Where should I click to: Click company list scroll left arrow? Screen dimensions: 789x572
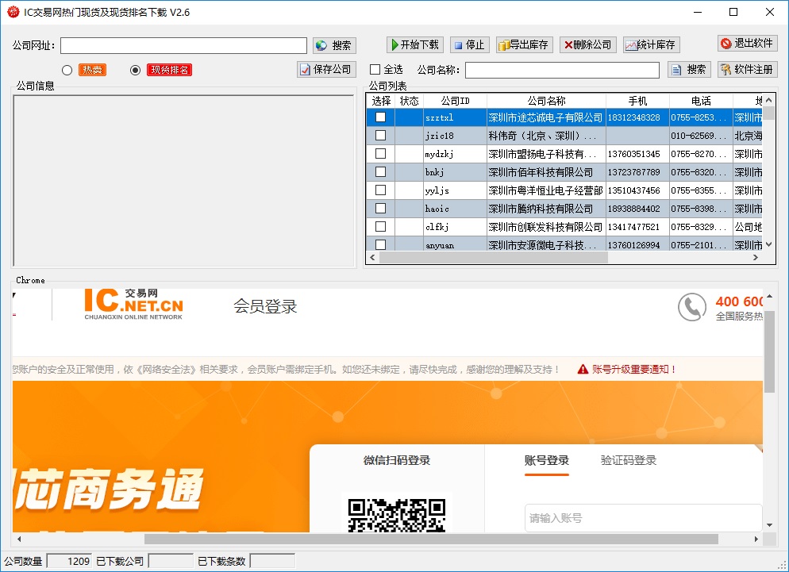coord(372,257)
